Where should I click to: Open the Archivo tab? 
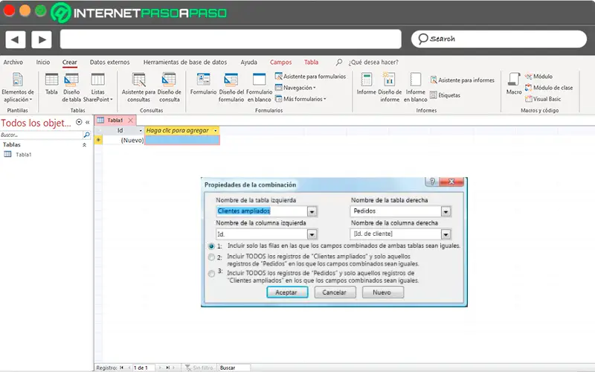[x=13, y=62]
